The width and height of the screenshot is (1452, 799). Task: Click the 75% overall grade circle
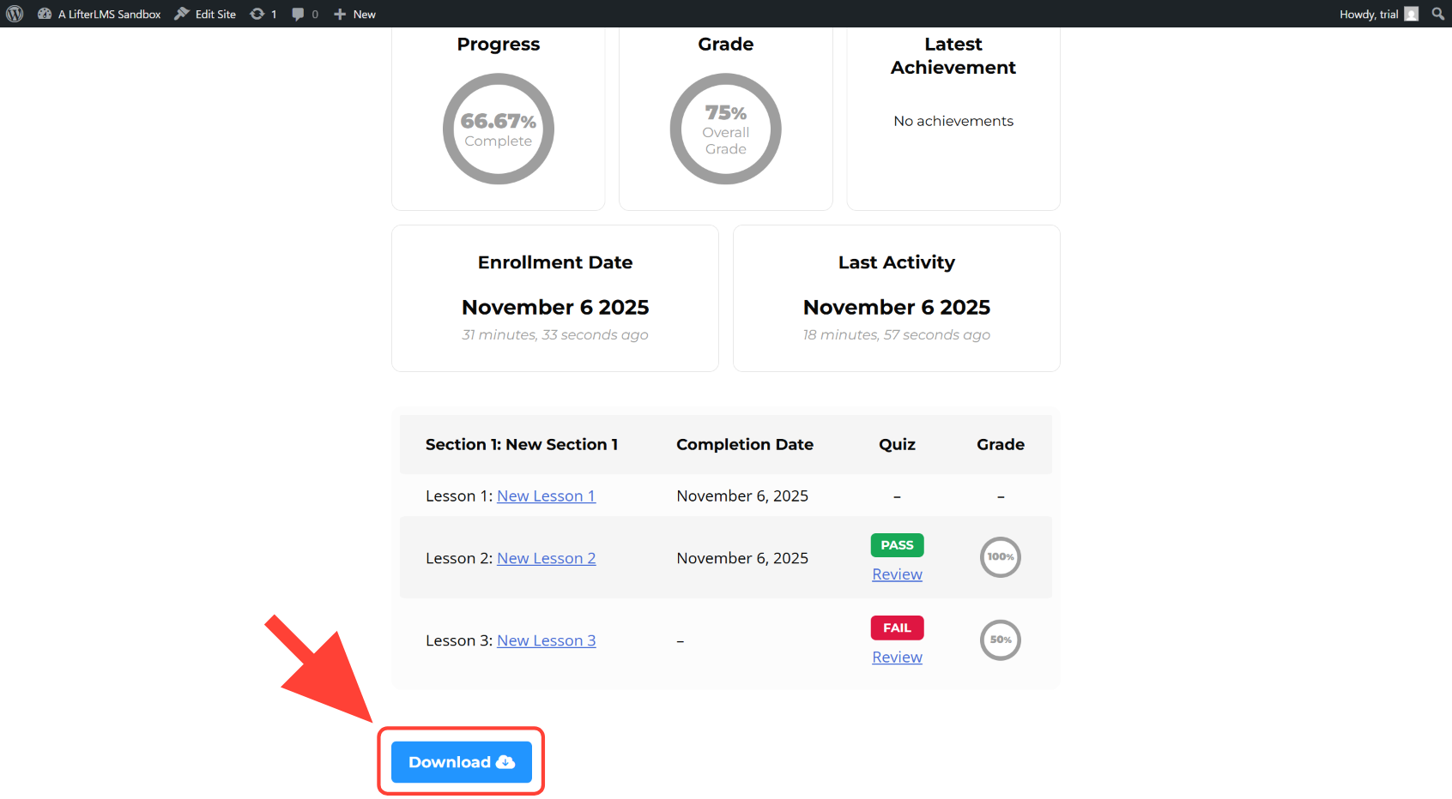[725, 129]
